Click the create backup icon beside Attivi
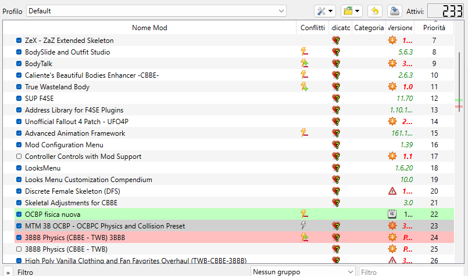The width and height of the screenshot is (468, 276). (395, 12)
